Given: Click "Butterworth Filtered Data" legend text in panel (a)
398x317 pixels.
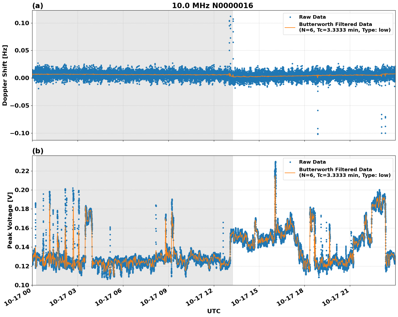Looking at the screenshot, I should pos(335,24).
